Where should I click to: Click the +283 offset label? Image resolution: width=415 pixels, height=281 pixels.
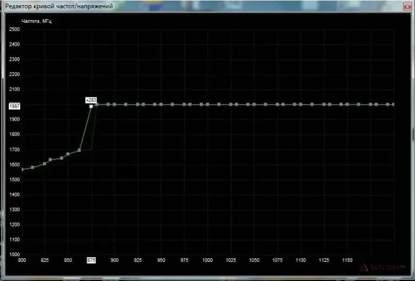[91, 100]
